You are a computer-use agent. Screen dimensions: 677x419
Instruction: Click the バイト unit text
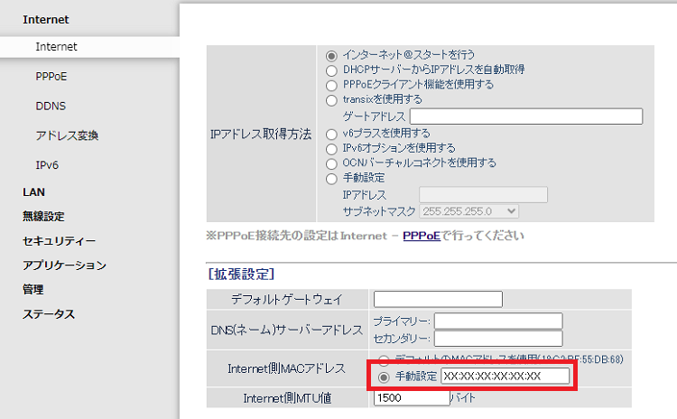(463, 397)
